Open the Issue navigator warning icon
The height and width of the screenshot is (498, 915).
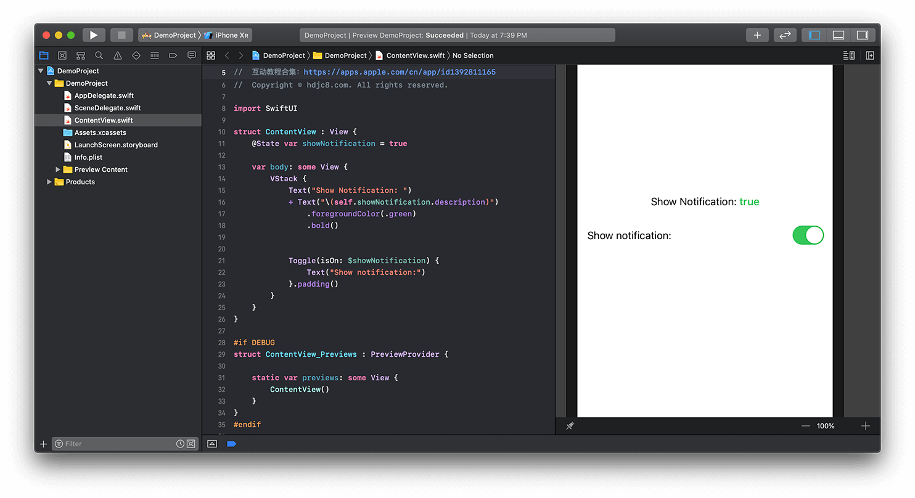(x=118, y=55)
